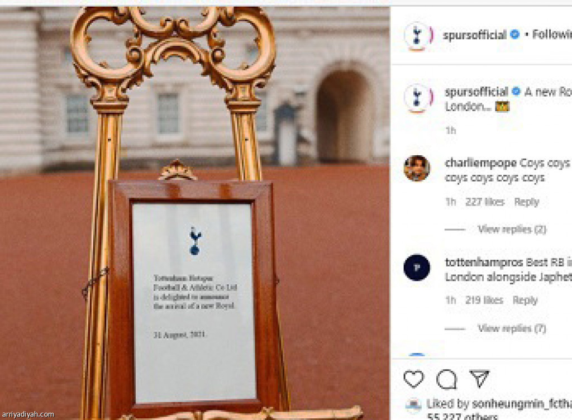This screenshot has height=420, width=572.
Task: Click spursofficial avatar beside the caption
Action: point(417,98)
